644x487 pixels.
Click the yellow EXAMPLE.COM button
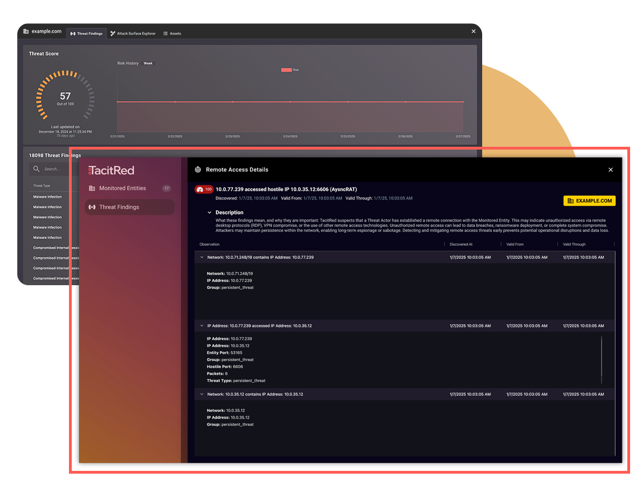pos(589,201)
